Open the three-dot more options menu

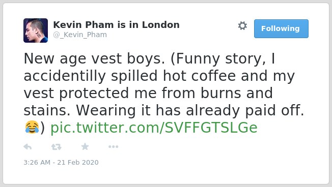coord(113,147)
